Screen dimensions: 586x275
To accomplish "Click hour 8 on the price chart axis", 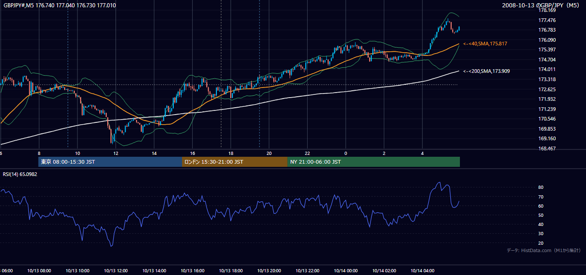I will pos(39,153).
